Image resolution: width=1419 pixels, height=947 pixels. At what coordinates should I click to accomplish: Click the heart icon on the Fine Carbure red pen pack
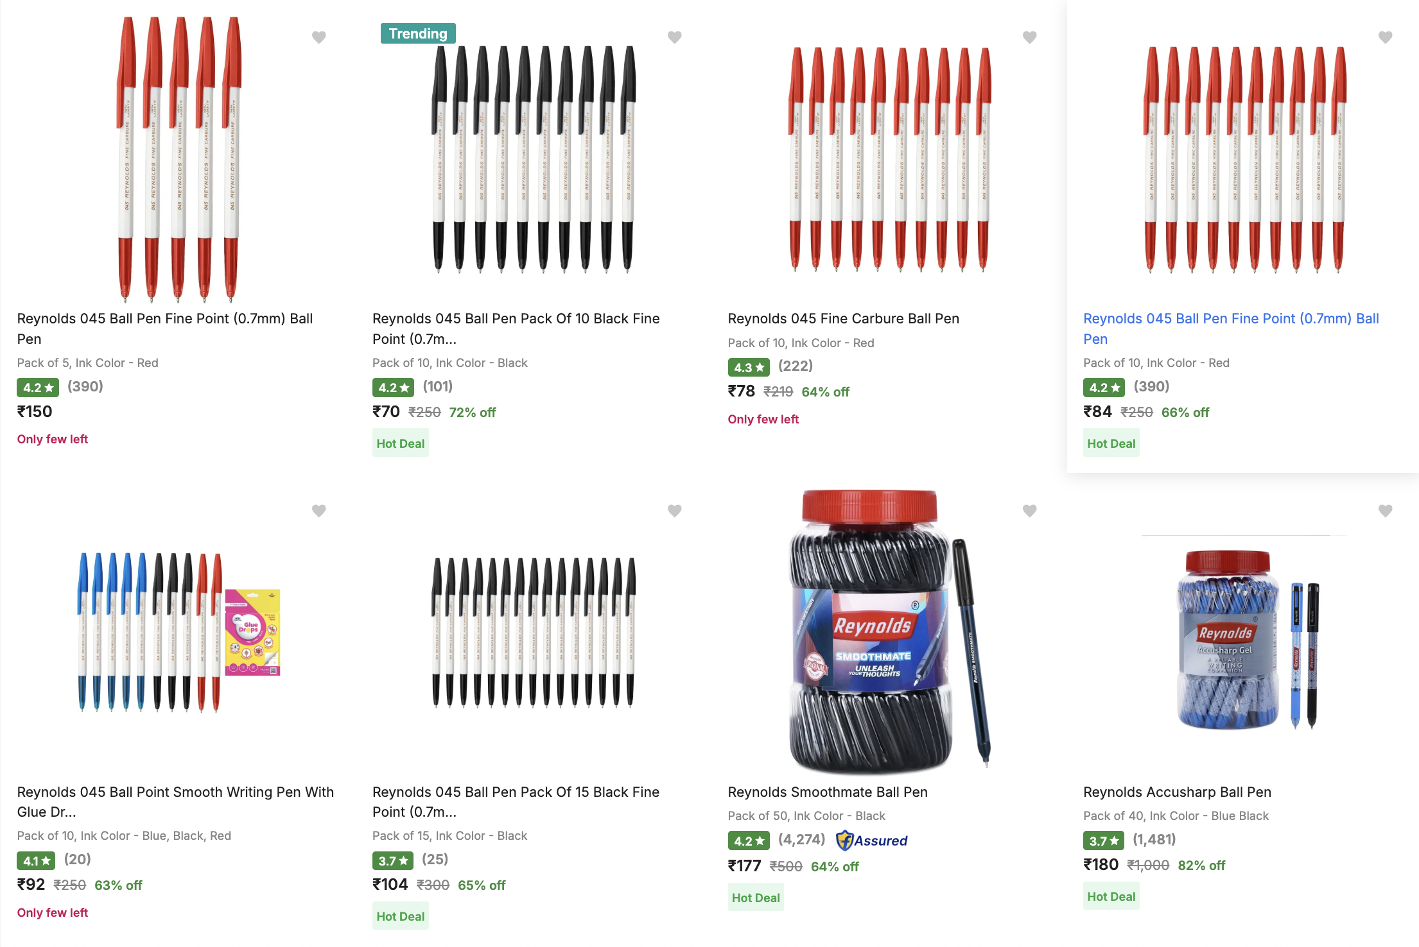pos(1029,38)
